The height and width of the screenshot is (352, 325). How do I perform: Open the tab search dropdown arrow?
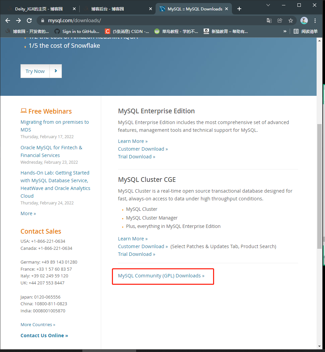click(268, 5)
